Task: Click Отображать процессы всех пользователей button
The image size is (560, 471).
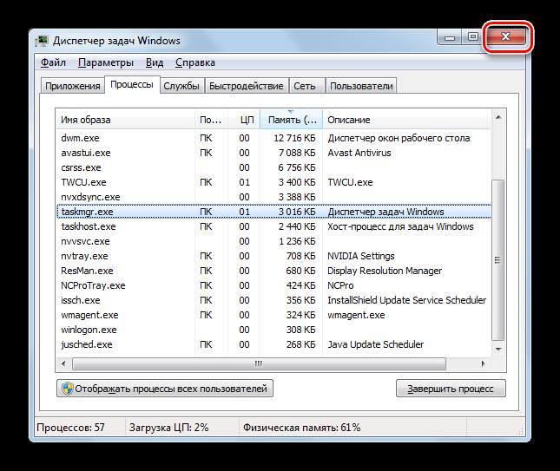Action: pos(165,389)
